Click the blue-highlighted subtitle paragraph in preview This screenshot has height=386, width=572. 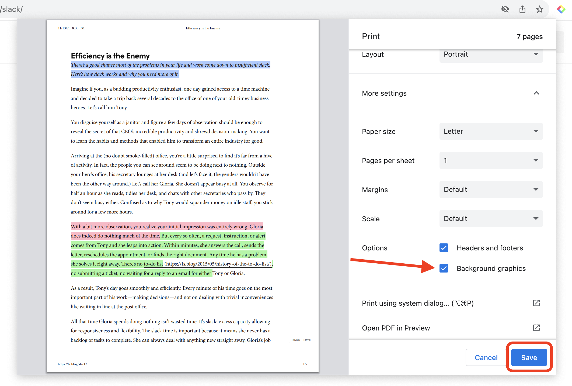coord(170,70)
